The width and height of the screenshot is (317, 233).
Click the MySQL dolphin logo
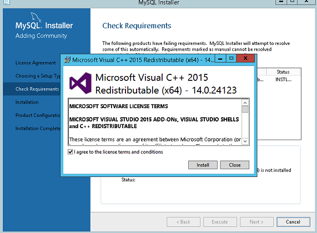[x=36, y=17]
